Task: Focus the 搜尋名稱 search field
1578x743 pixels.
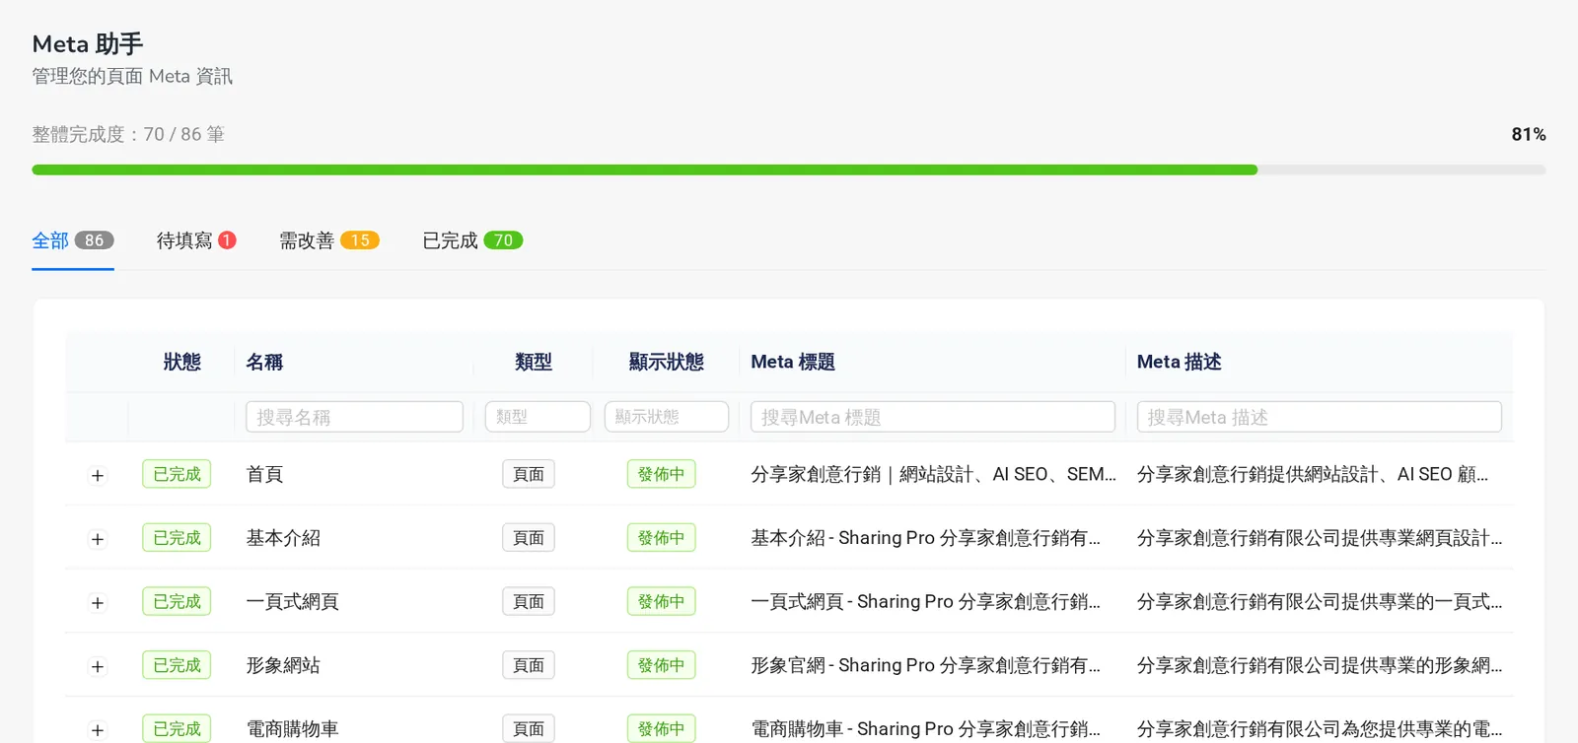Action: [x=354, y=417]
